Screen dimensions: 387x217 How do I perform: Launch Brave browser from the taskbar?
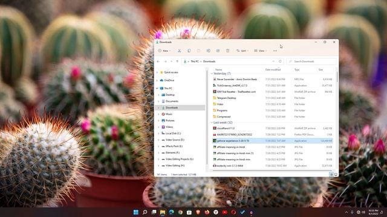click(x=198, y=212)
